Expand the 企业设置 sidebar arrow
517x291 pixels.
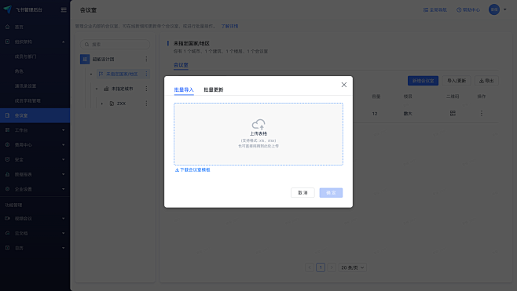(64, 189)
